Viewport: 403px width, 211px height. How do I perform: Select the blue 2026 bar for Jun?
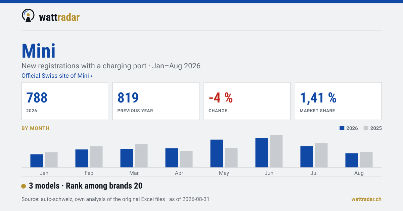click(x=262, y=153)
